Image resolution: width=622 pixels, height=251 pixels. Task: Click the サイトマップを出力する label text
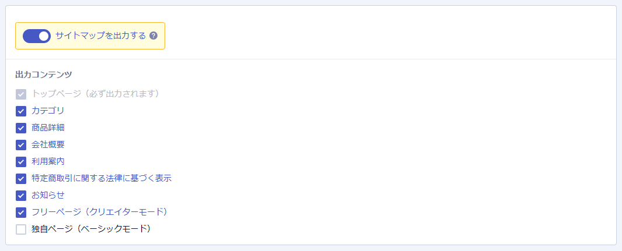pos(100,36)
